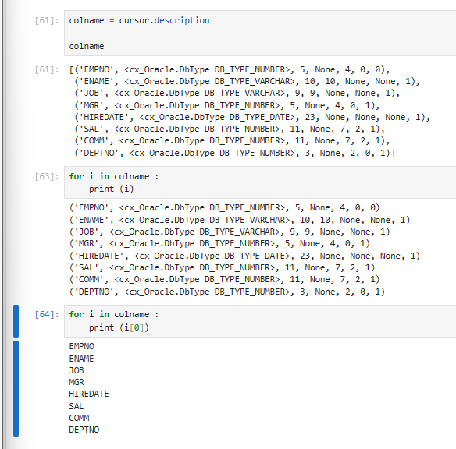Click 'print (i)' line in cell 63
This screenshot has height=449, width=456.
pos(112,189)
